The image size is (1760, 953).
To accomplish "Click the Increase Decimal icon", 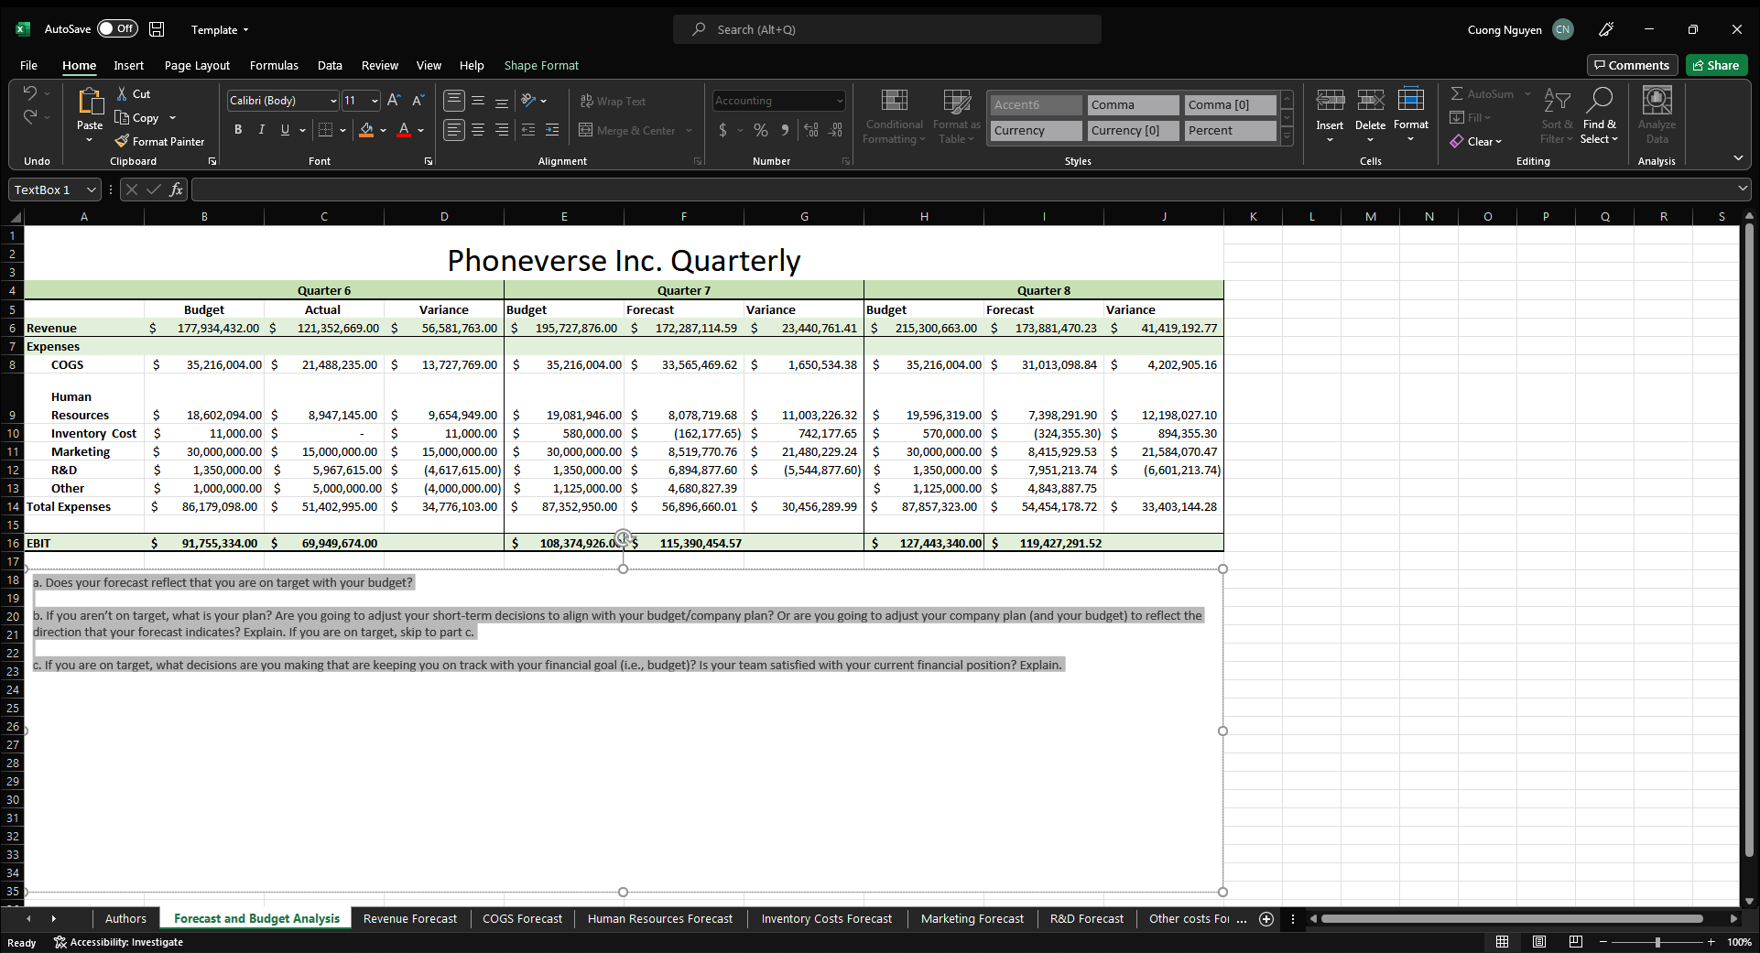I will (811, 130).
